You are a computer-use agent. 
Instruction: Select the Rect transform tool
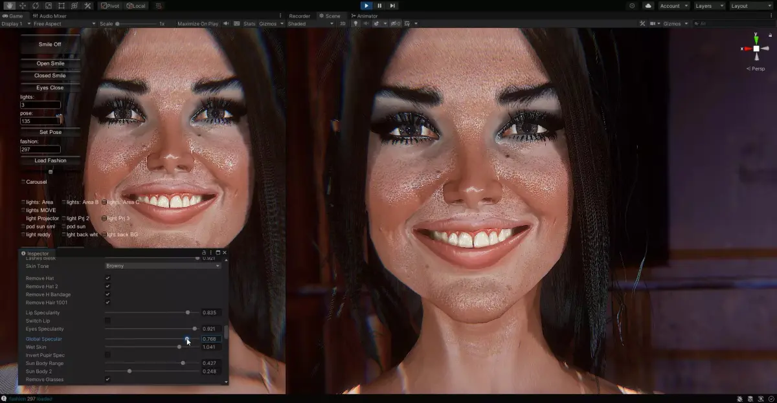pos(61,6)
